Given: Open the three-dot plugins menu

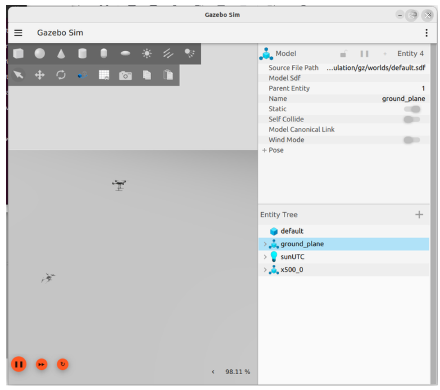Looking at the screenshot, I should click(426, 33).
